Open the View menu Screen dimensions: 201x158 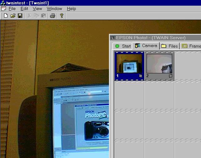coord(37,9)
